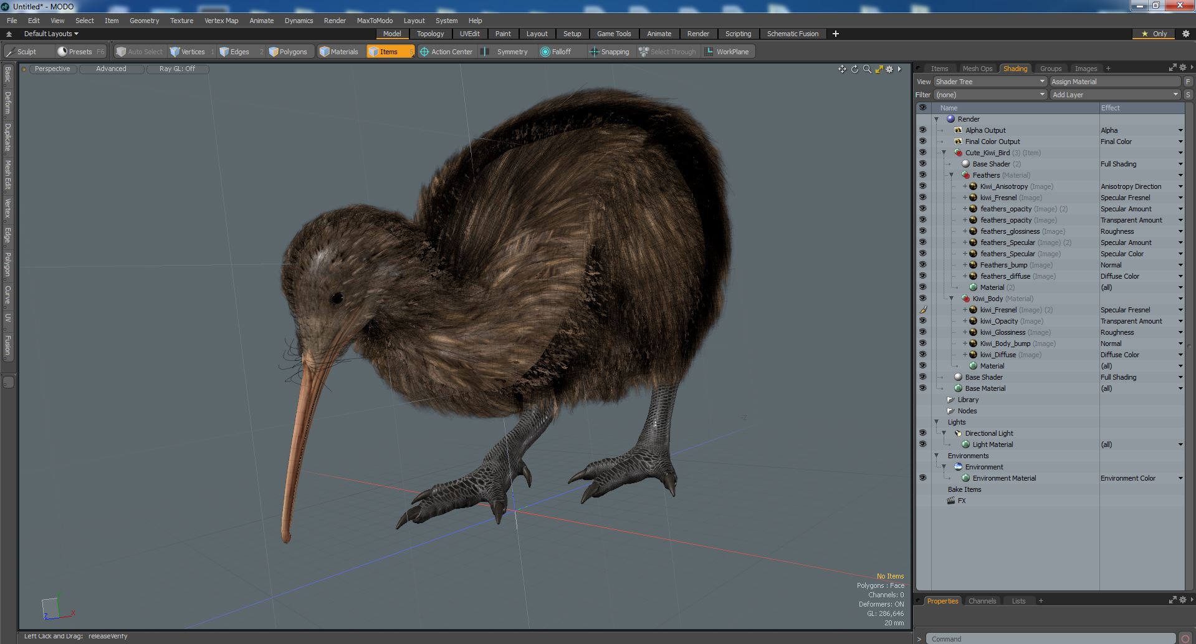This screenshot has height=644, width=1196.
Task: Click the viewport rotate icon
Action: tap(854, 69)
